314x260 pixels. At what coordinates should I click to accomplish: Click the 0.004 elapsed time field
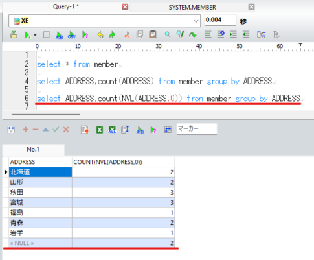pyautogui.click(x=220, y=20)
